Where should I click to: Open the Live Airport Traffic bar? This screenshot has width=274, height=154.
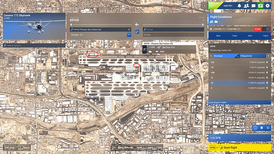click(x=239, y=102)
